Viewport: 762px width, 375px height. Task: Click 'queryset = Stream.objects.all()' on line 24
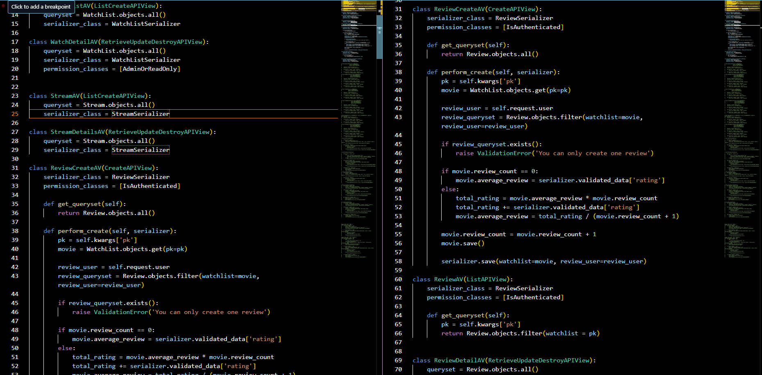coord(99,105)
